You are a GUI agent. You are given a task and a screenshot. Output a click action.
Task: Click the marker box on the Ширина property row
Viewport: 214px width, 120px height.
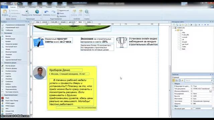(x=192, y=104)
